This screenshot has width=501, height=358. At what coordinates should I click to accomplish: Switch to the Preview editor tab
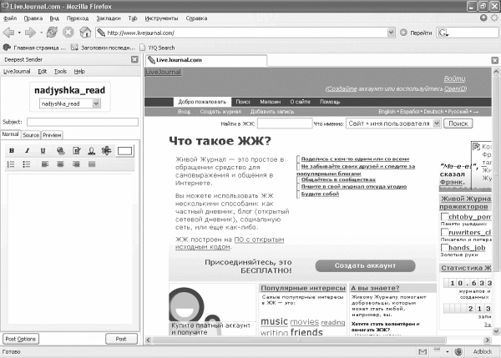point(52,135)
